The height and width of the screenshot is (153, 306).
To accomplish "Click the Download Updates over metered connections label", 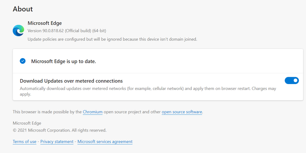I will 71,81.
